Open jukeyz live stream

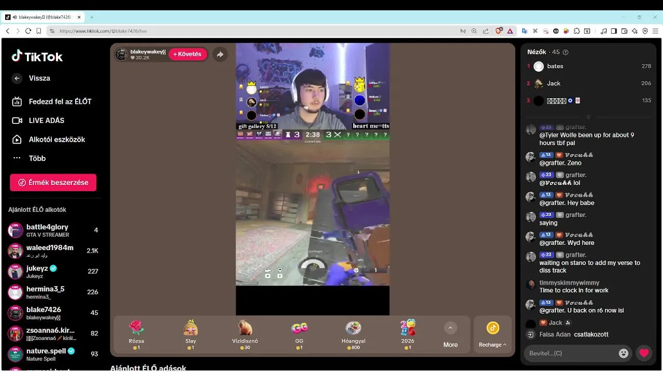(53, 272)
